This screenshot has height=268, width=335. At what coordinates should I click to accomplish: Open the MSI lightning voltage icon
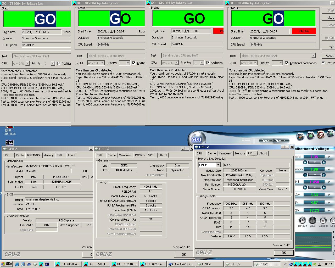(x=321, y=135)
